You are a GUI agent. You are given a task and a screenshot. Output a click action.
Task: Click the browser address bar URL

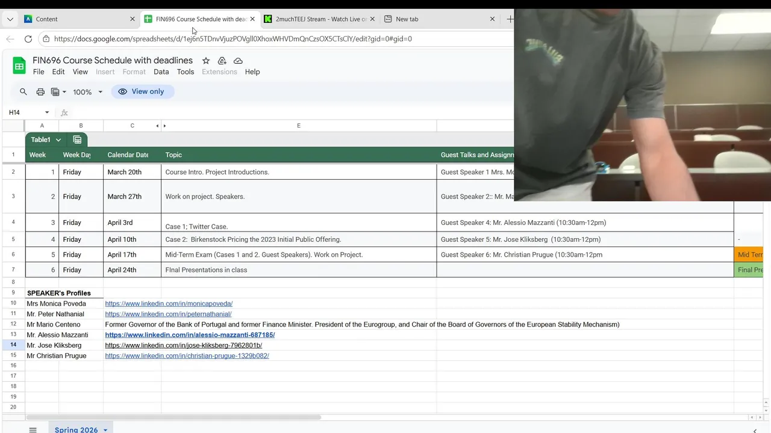coord(233,38)
